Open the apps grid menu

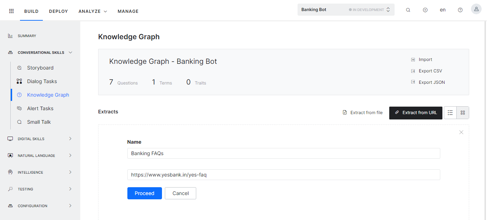(x=11, y=10)
